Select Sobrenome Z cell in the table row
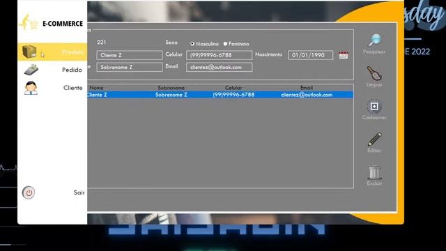Viewport: 446px width, 251px height. pyautogui.click(x=171, y=95)
